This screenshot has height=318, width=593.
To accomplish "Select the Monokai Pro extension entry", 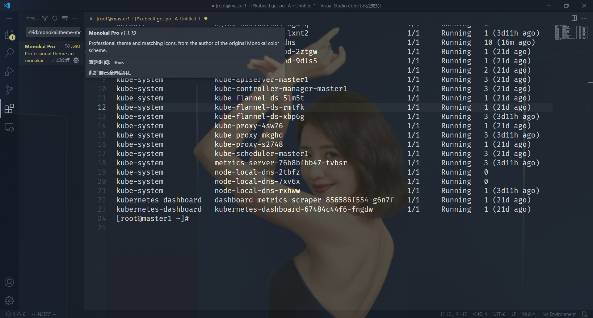I will pos(52,53).
